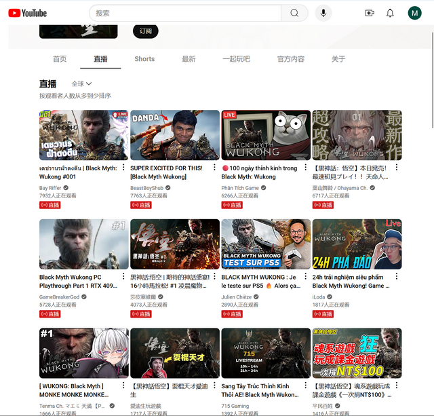The image size is (434, 416).
Task: Open the 超攻略 最新作 thumbnail
Action: coord(357,135)
